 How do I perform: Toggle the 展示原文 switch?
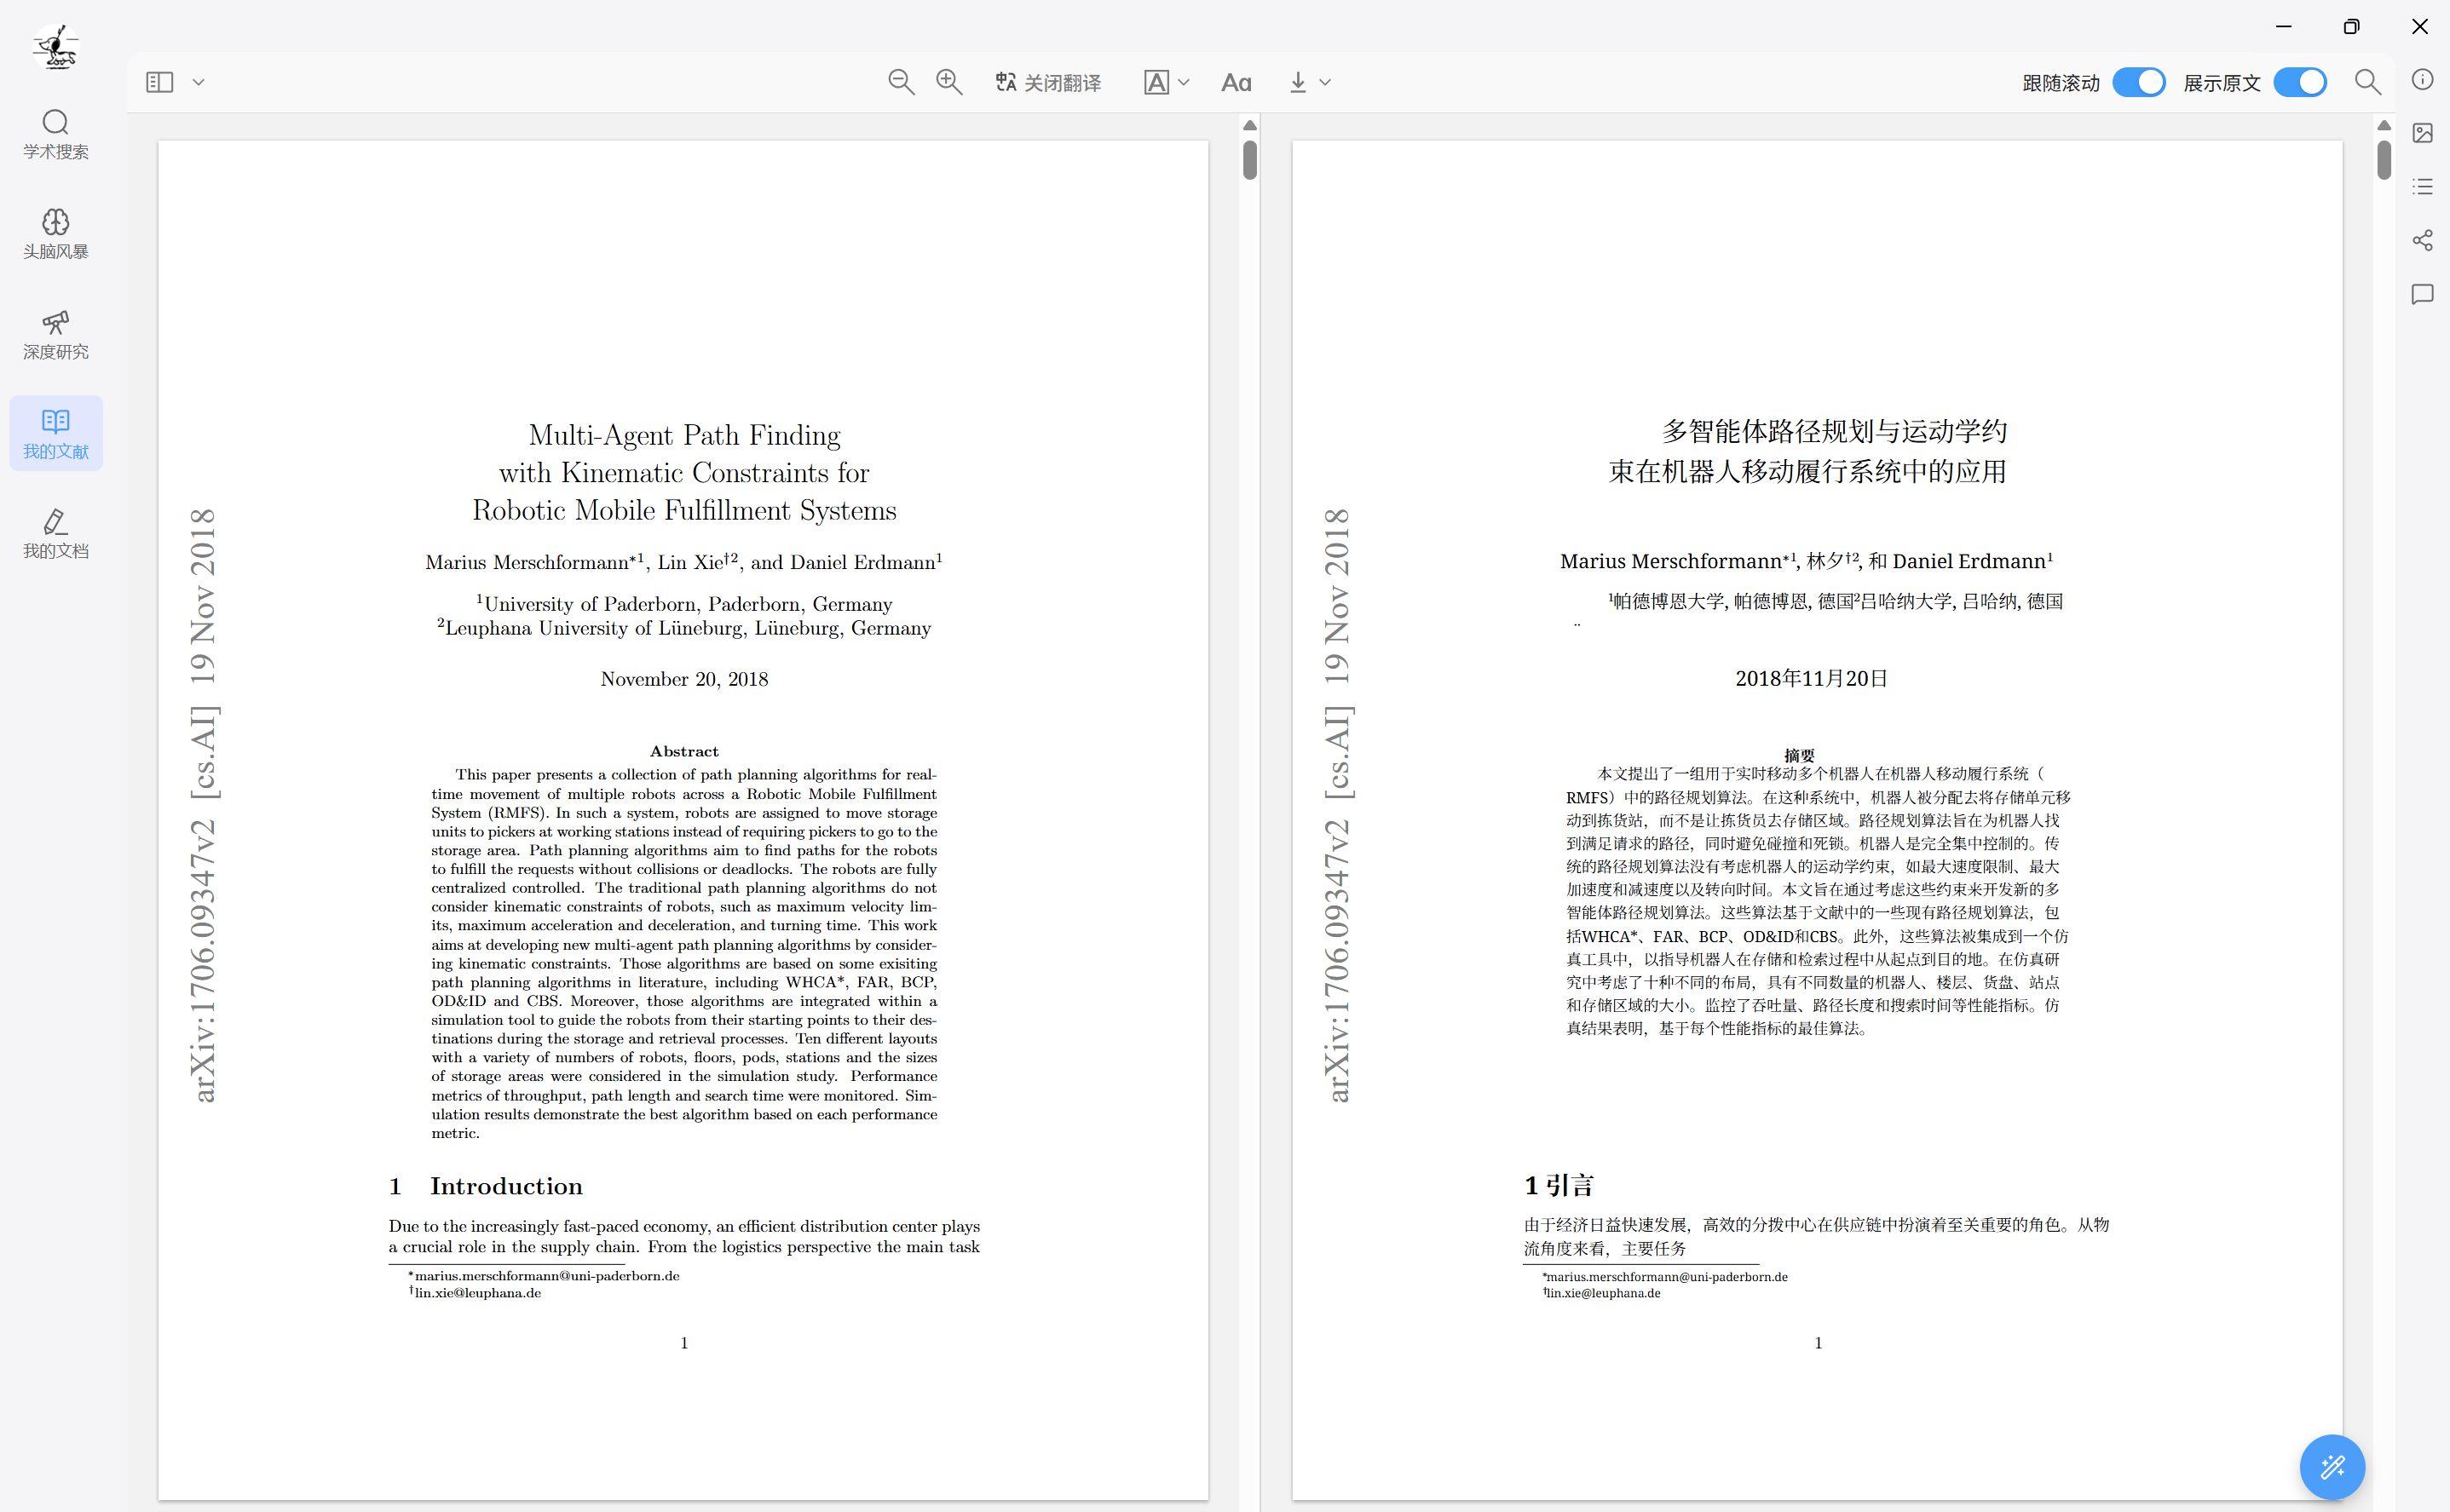pos(2299,82)
